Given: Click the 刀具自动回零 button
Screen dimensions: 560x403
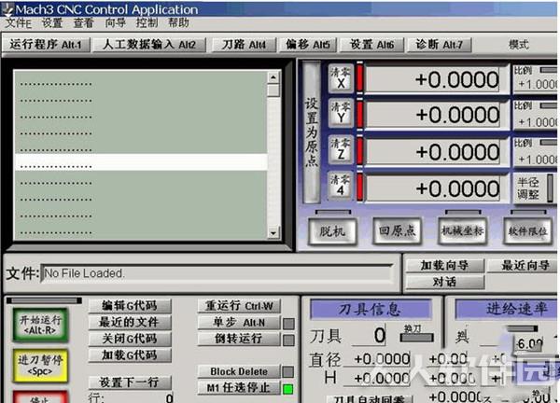Looking at the screenshot, I should [370, 399].
